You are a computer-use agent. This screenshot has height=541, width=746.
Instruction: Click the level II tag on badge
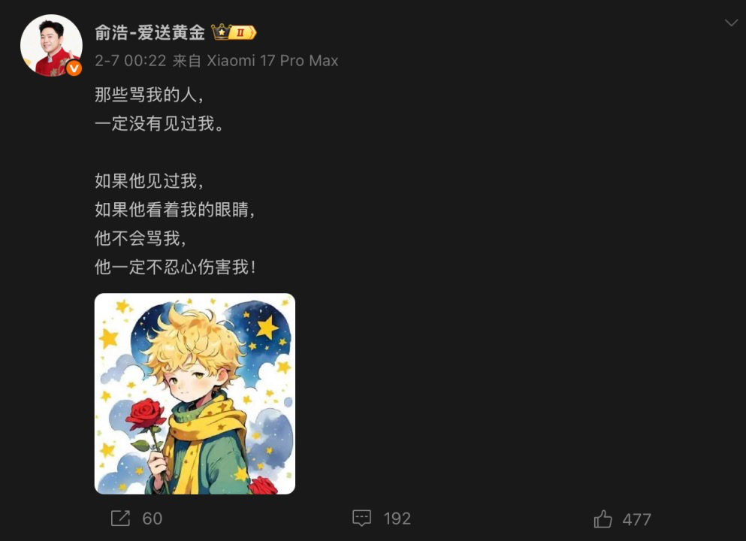(x=243, y=33)
